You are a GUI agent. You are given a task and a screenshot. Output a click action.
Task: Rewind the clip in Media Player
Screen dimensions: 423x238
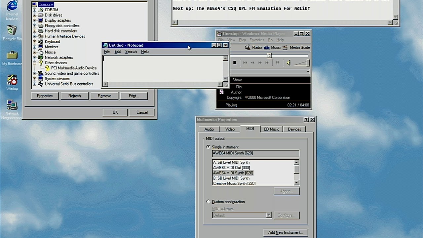point(252,62)
